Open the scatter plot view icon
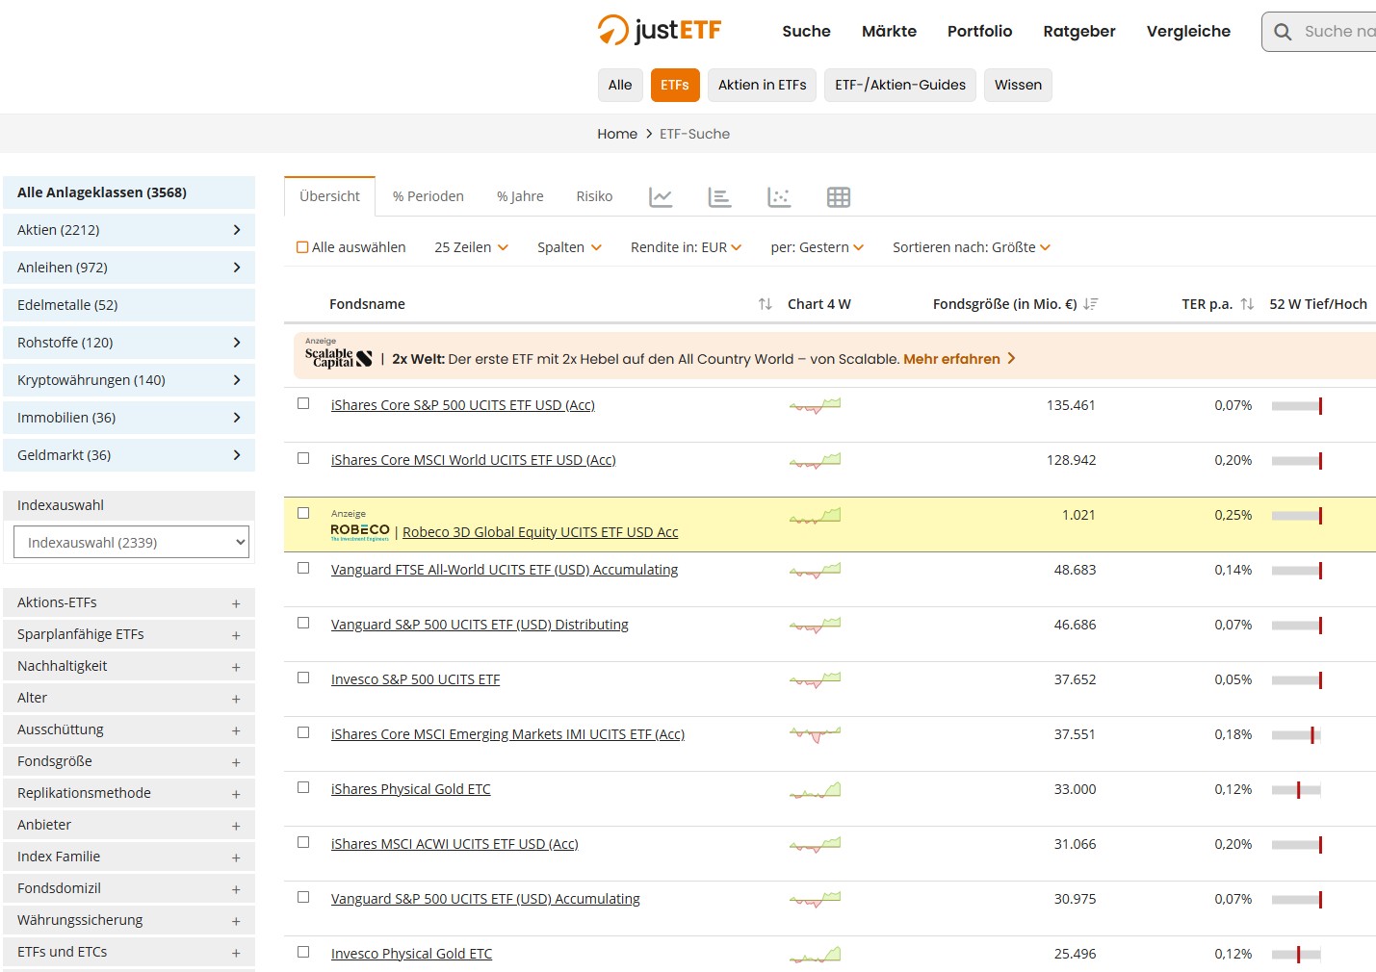Image resolution: width=1376 pixels, height=972 pixels. pyautogui.click(x=779, y=197)
